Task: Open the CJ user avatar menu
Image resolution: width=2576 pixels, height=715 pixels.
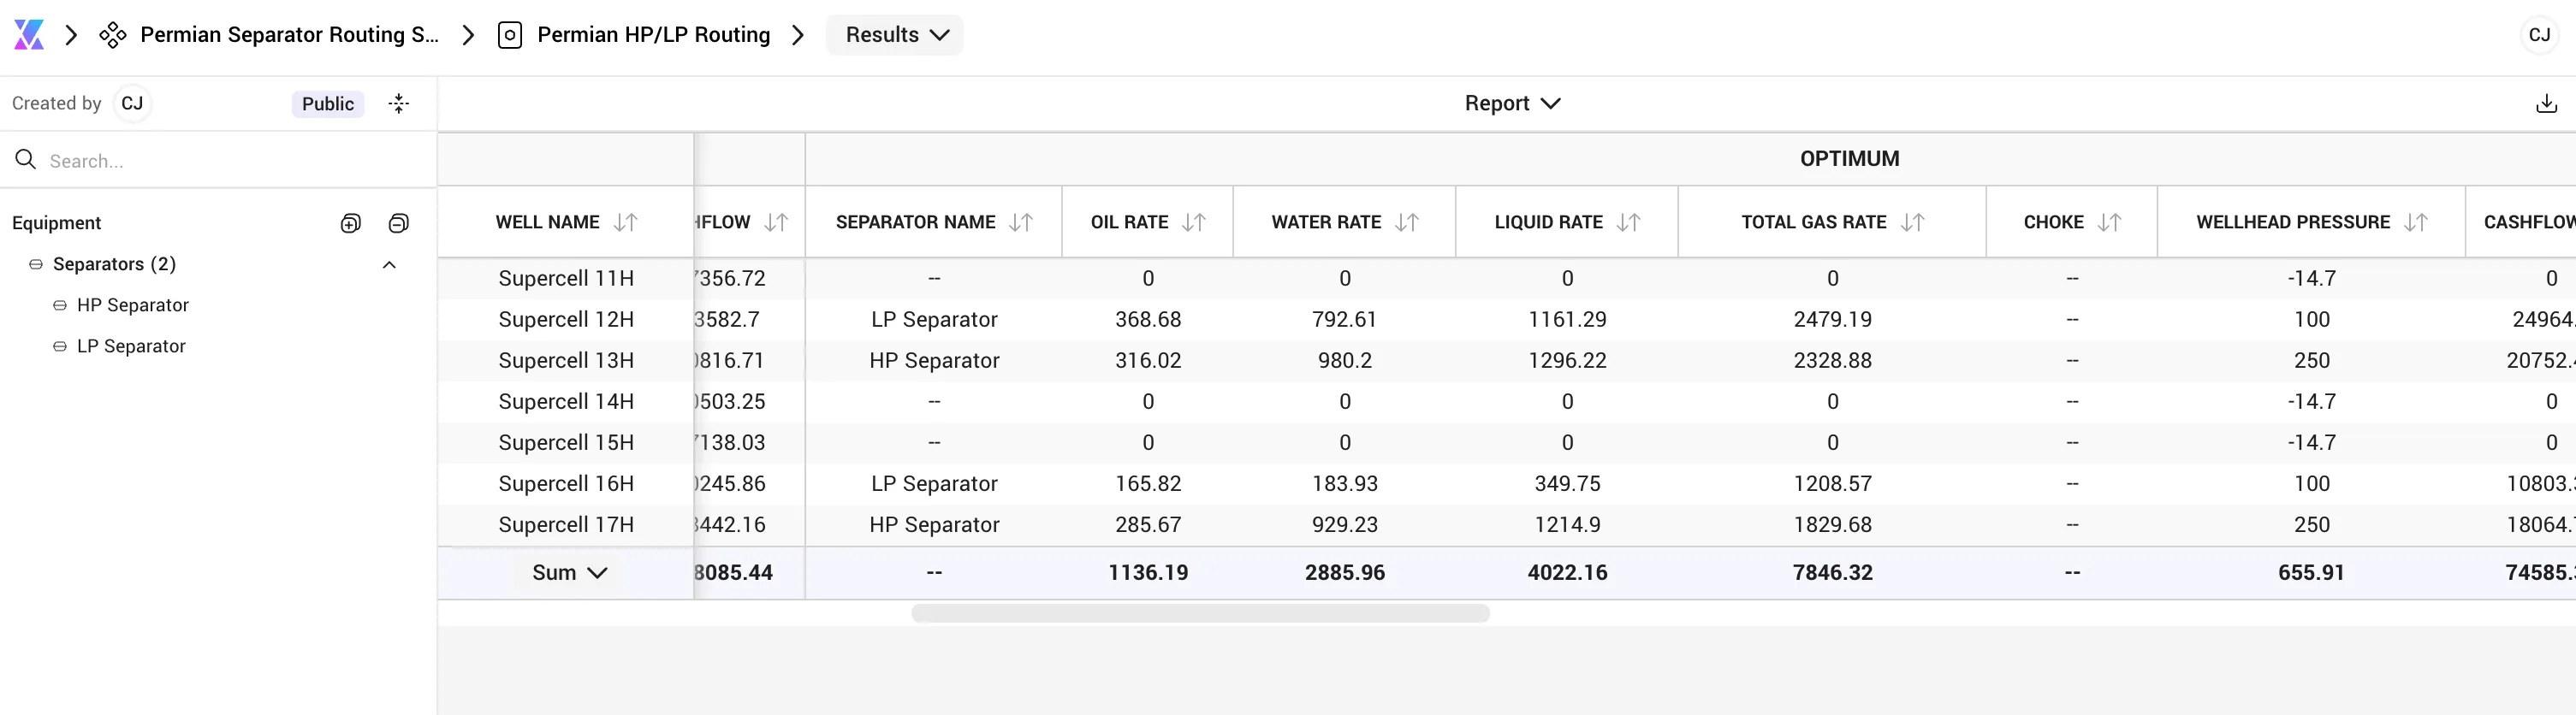Action: (2539, 35)
